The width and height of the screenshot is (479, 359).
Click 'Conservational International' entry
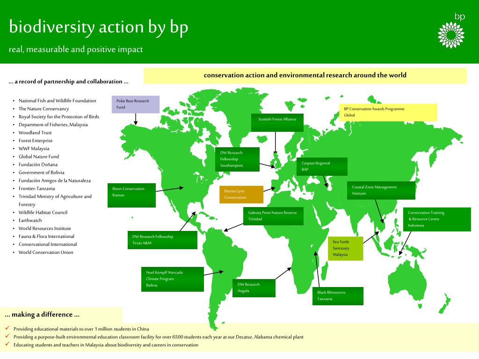pos(48,244)
